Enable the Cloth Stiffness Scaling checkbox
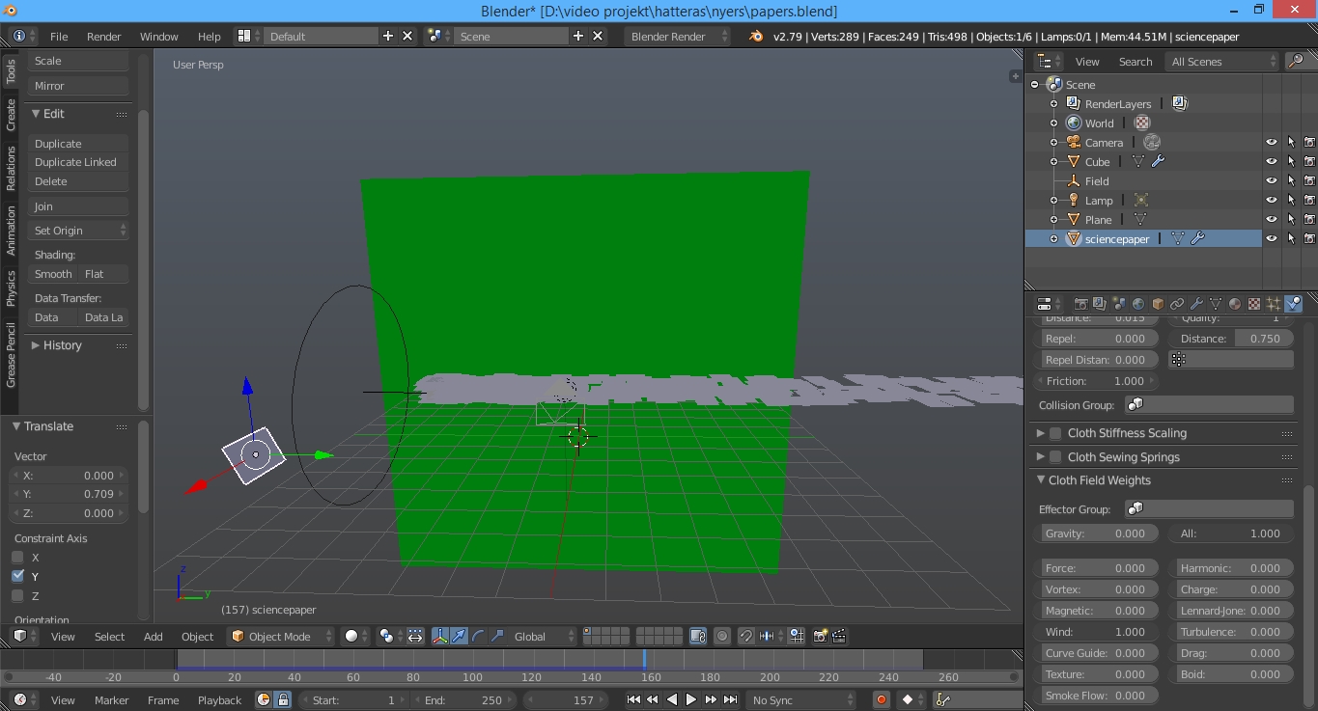The image size is (1318, 711). click(1055, 433)
